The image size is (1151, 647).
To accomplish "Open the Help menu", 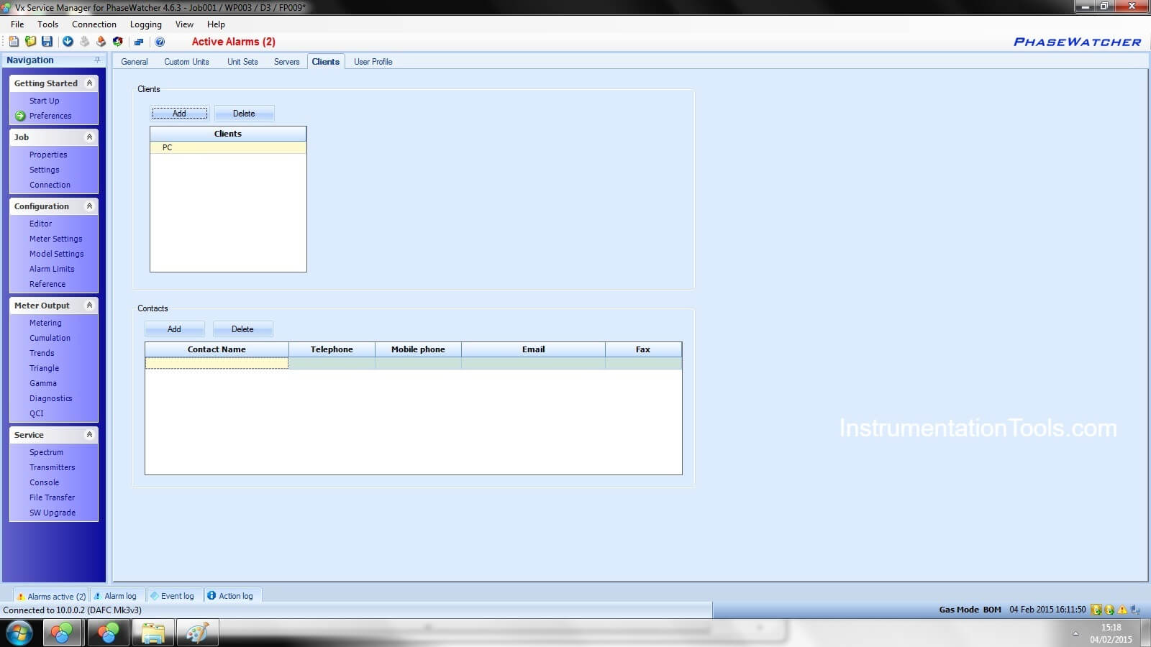I will pyautogui.click(x=216, y=24).
